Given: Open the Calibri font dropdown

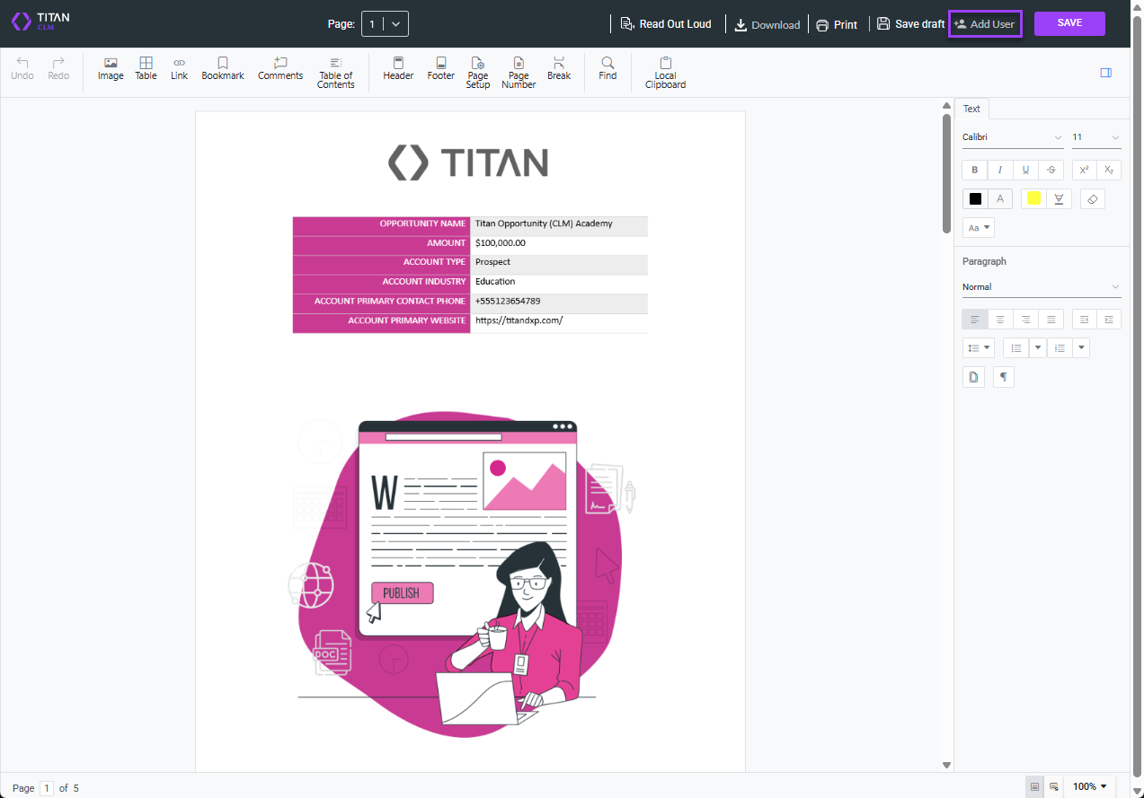Looking at the screenshot, I should point(1011,136).
